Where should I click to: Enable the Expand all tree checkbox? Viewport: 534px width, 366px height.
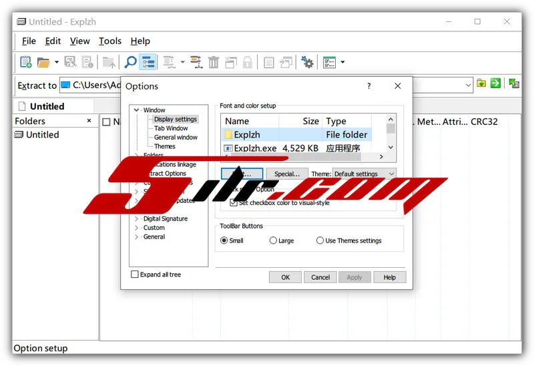[x=135, y=274]
